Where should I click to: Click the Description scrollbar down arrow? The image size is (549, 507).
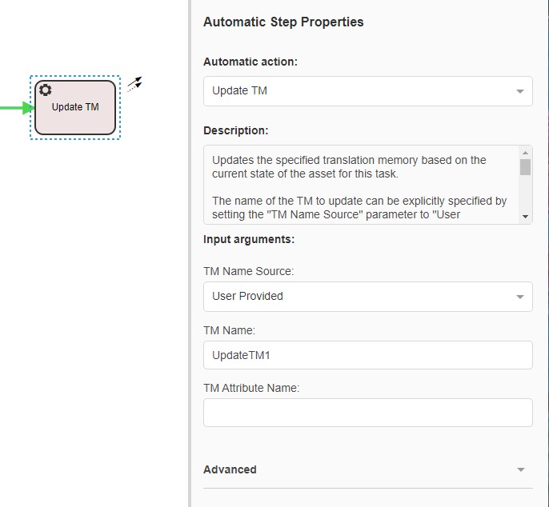525,217
